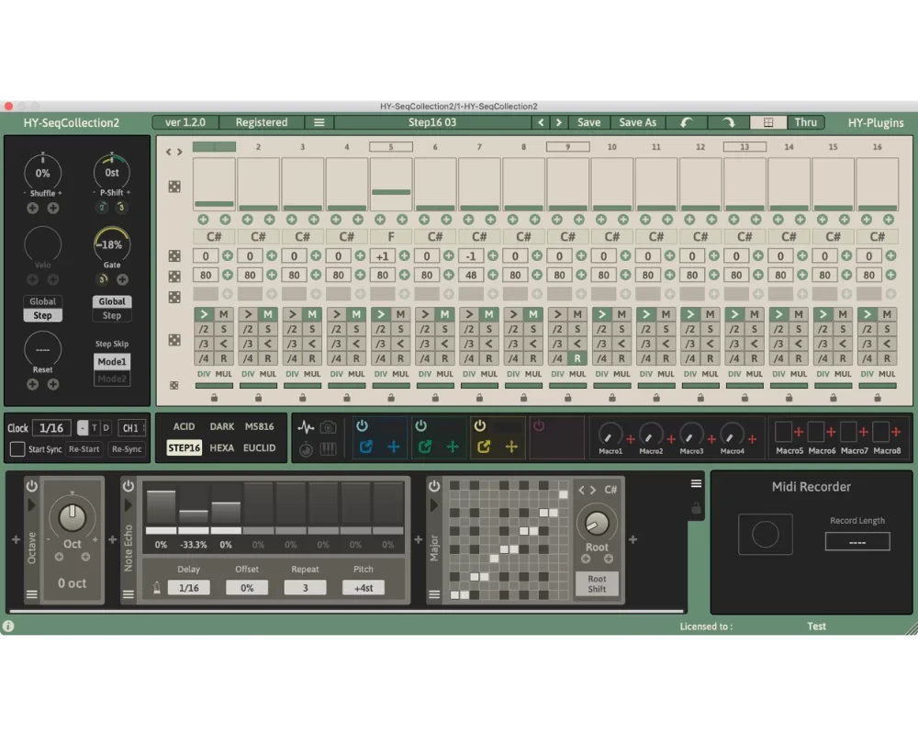The image size is (918, 735).
Task: Toggle power for blue sequencer slot
Action: pos(362,426)
